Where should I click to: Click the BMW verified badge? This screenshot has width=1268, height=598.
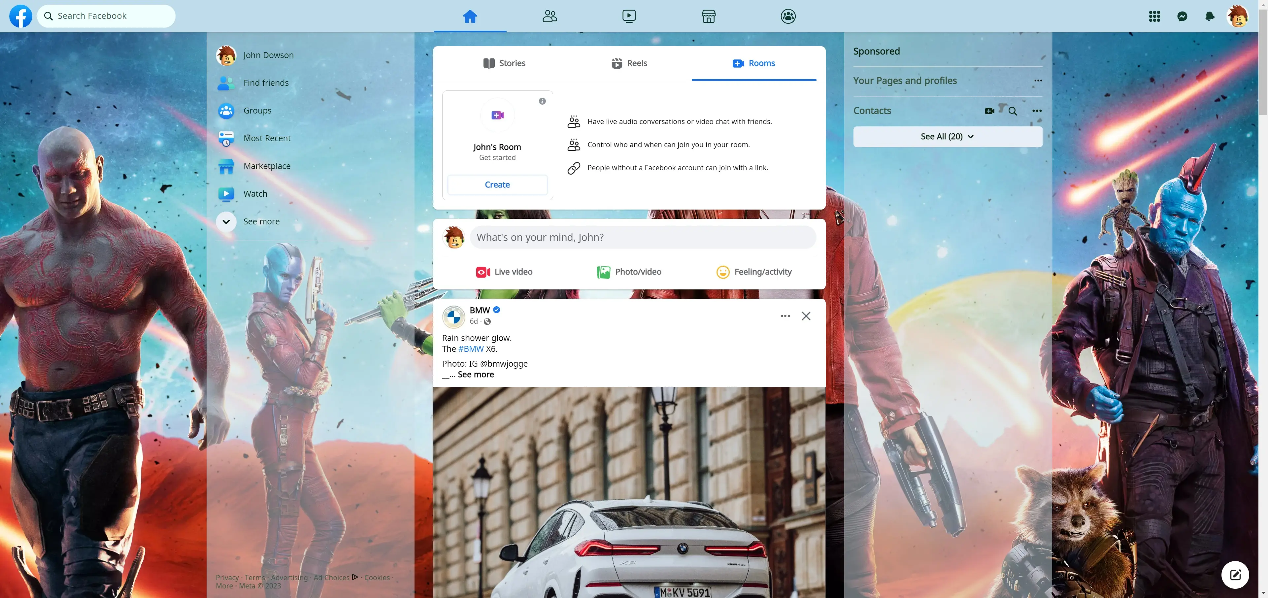(496, 310)
